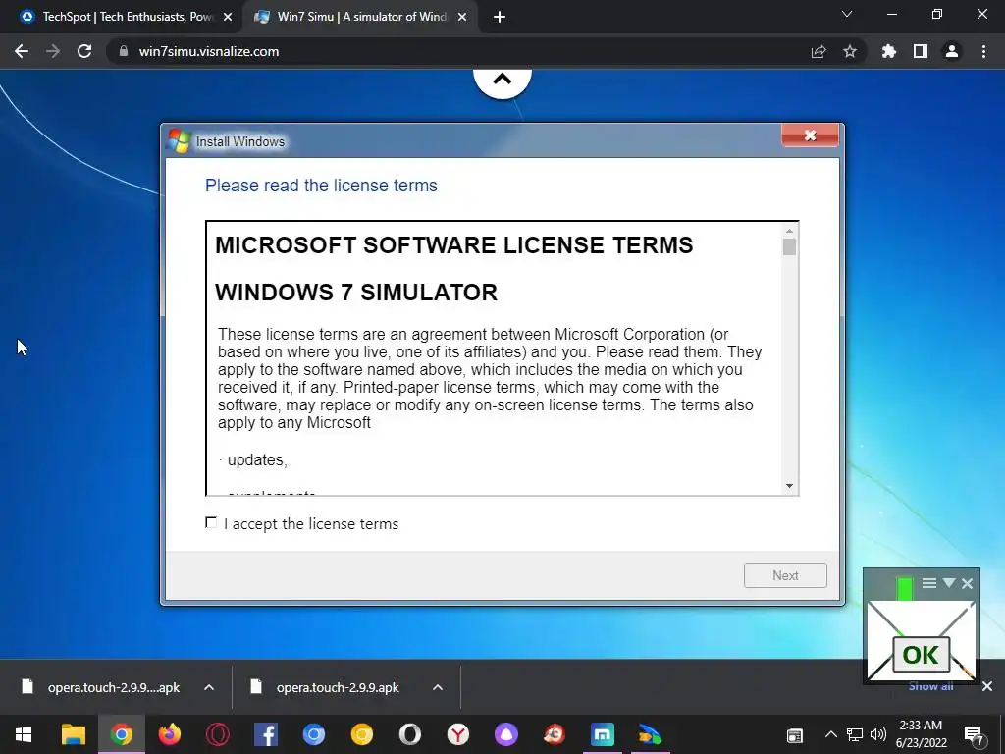Open the envelope widget hamburger menu
The width and height of the screenshot is (1005, 754).
pos(929,583)
